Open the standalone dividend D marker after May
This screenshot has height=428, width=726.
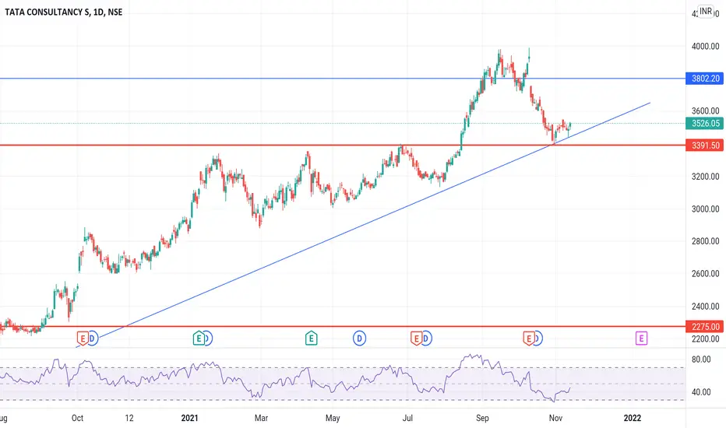(359, 339)
